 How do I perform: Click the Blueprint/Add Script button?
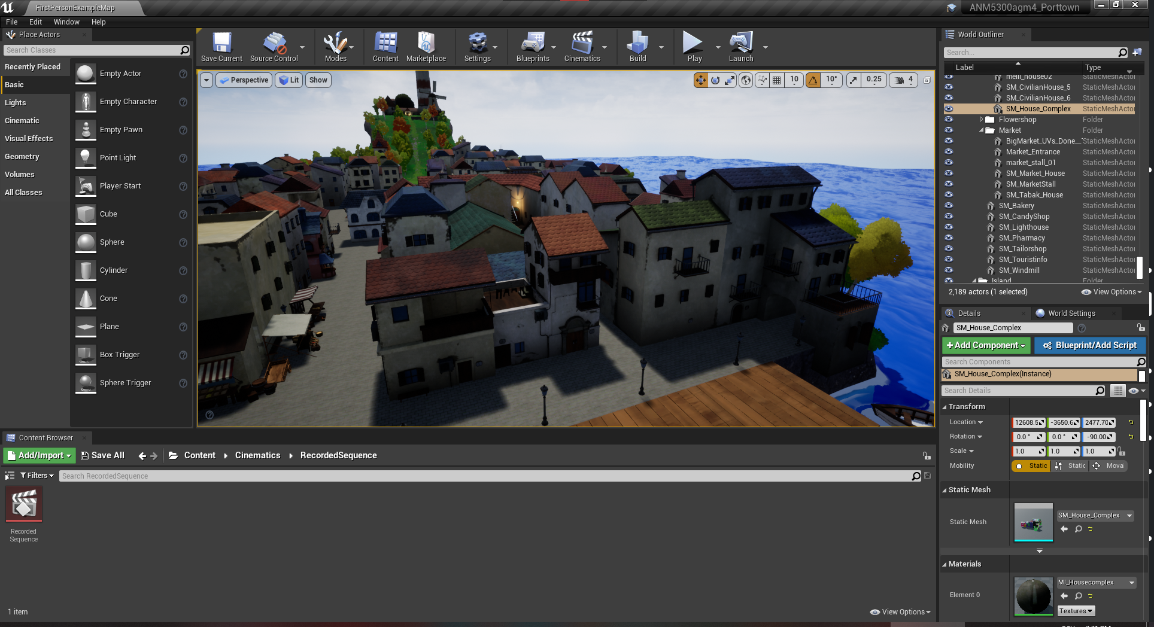tap(1090, 345)
